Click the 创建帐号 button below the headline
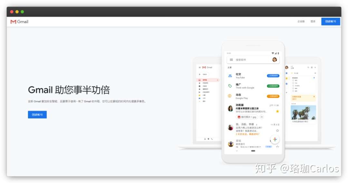The image size is (348, 183). coord(37,115)
